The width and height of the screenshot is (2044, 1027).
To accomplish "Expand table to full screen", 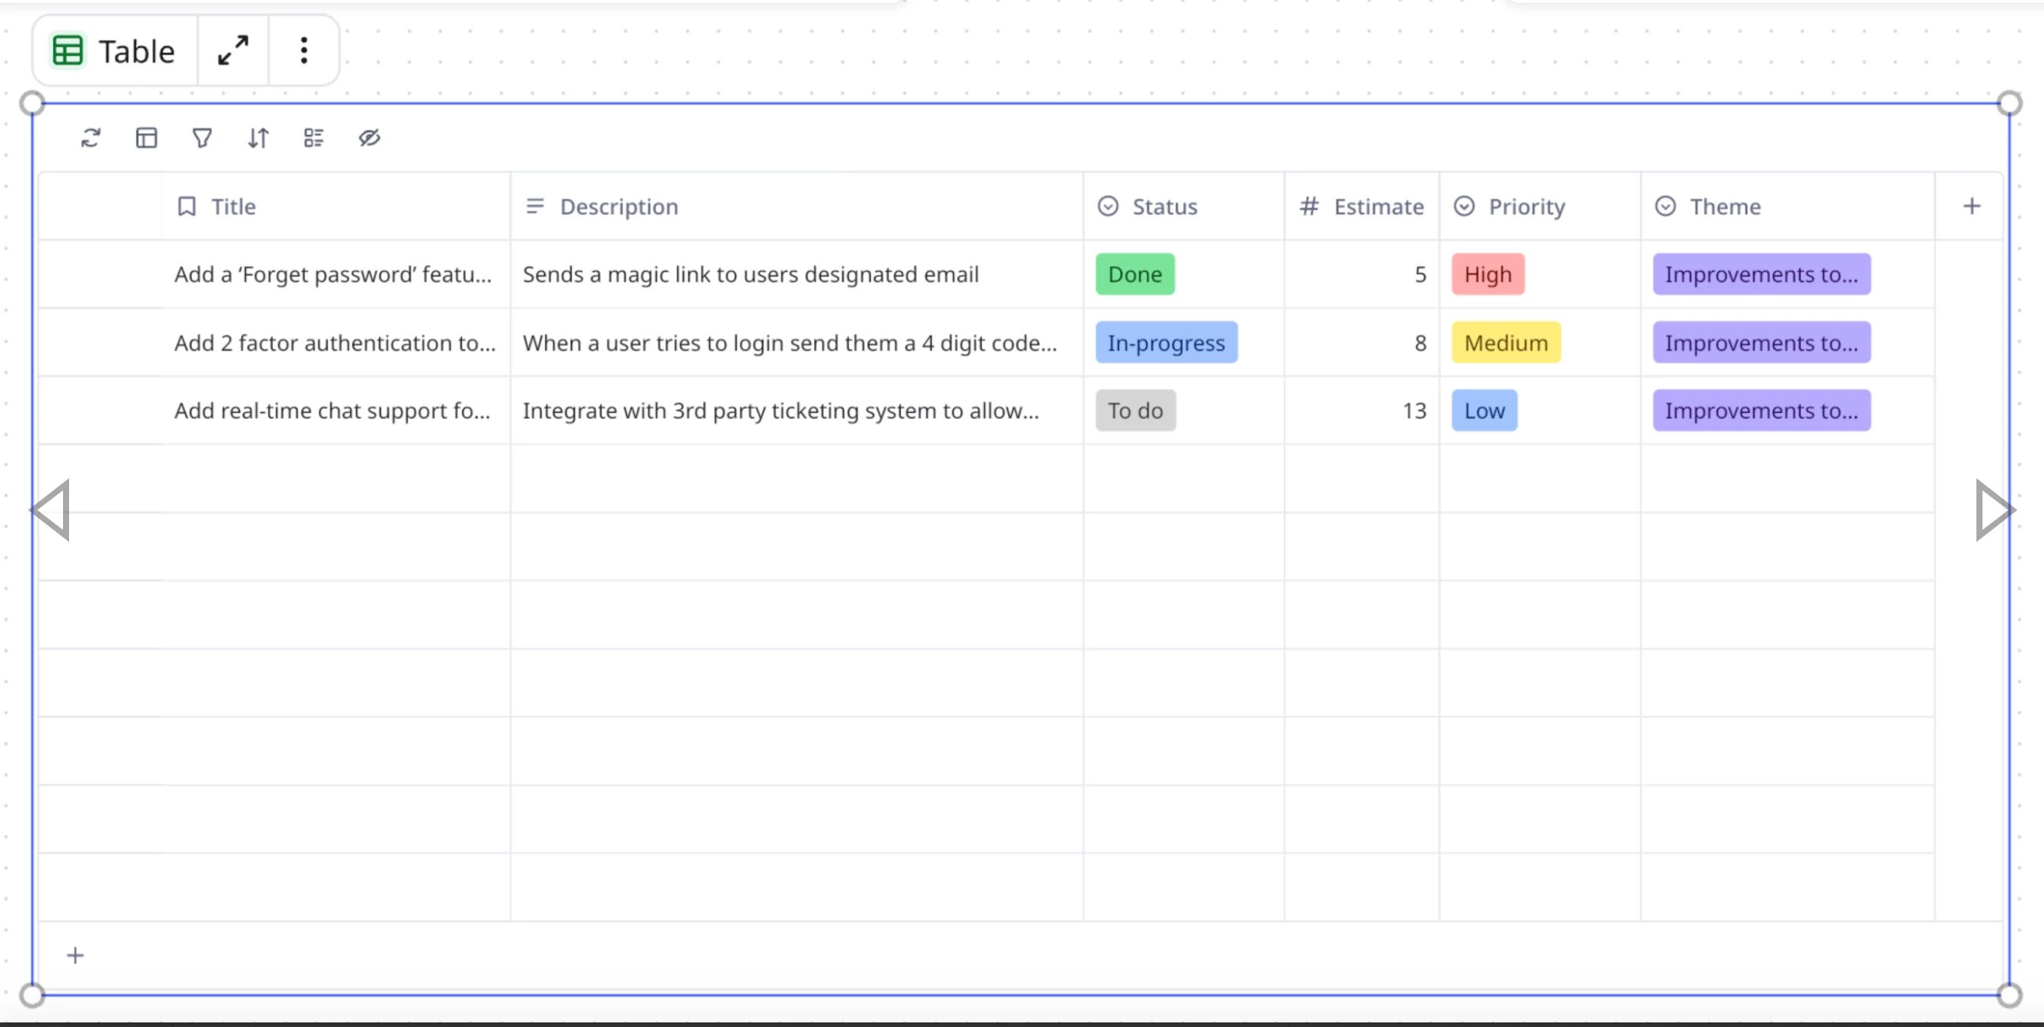I will (x=233, y=51).
